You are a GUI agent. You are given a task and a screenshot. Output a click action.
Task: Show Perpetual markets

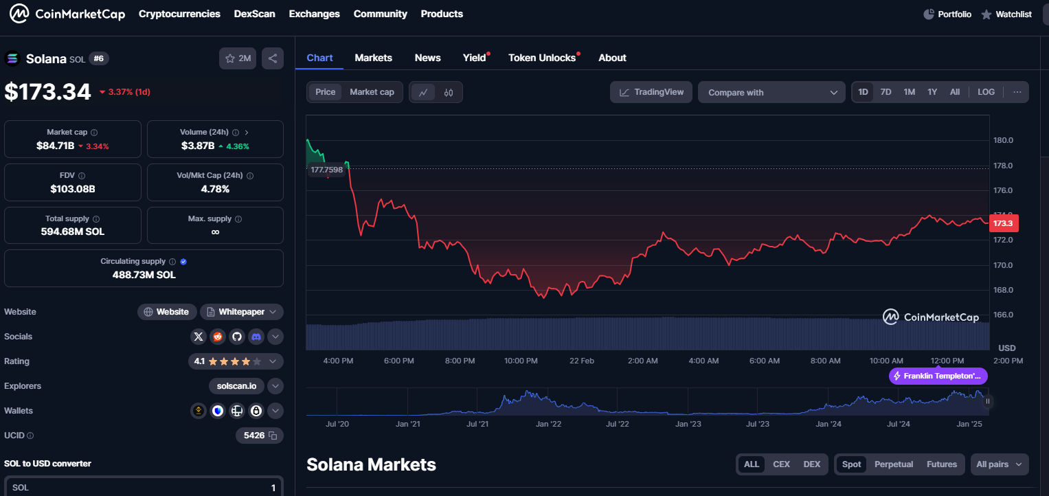[x=894, y=464]
